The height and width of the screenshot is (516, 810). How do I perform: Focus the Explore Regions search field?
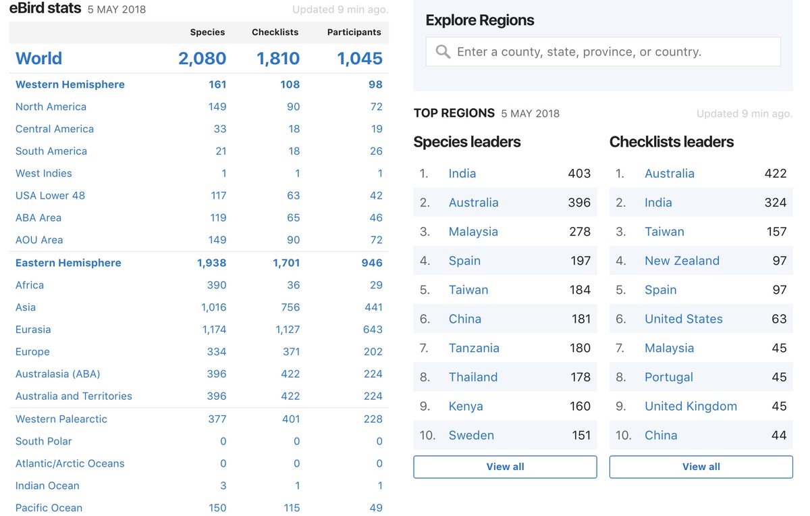click(x=603, y=52)
